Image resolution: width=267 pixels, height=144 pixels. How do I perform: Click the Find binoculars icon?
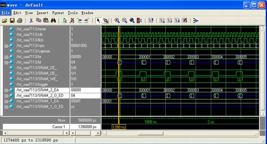pos(53,21)
